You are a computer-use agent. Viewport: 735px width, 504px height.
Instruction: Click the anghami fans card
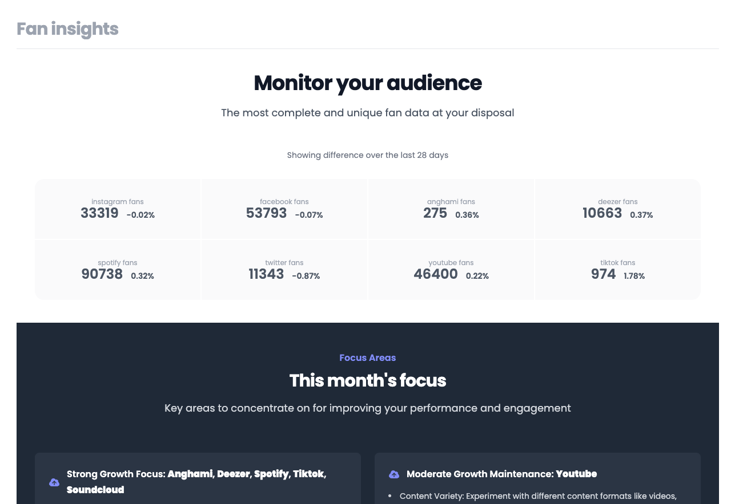(451, 209)
